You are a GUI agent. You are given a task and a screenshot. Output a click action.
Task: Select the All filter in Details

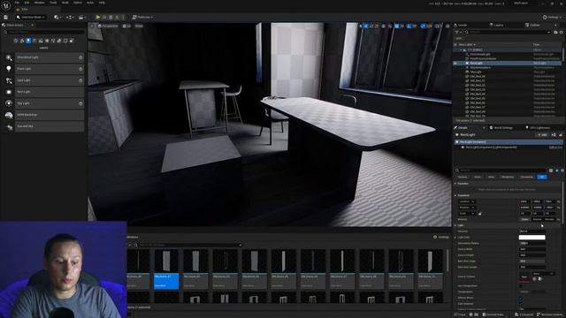542,177
